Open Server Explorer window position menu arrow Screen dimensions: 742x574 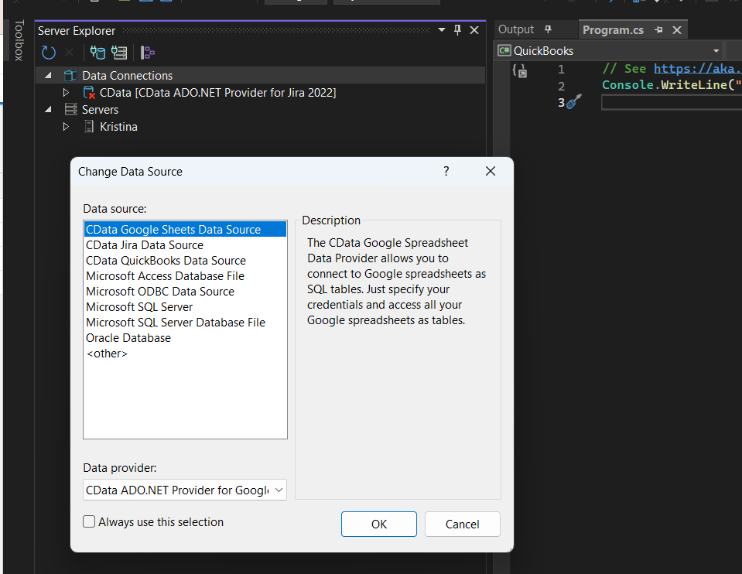point(442,30)
